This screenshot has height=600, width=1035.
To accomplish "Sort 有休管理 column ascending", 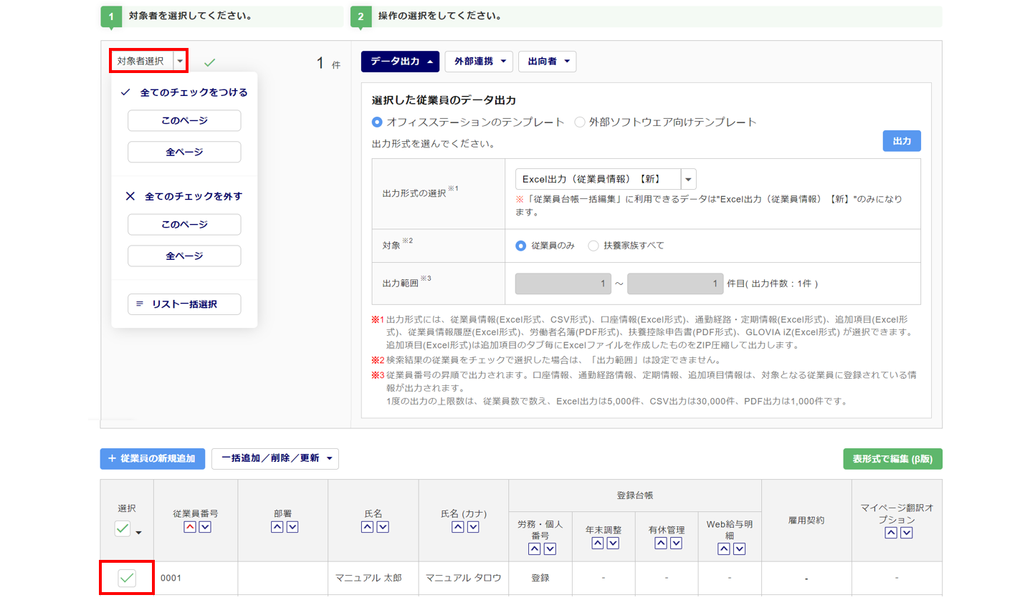I will tap(659, 543).
